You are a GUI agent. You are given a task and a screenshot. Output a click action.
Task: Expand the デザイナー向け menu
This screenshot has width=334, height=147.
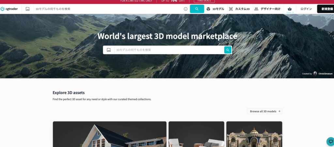point(267,9)
